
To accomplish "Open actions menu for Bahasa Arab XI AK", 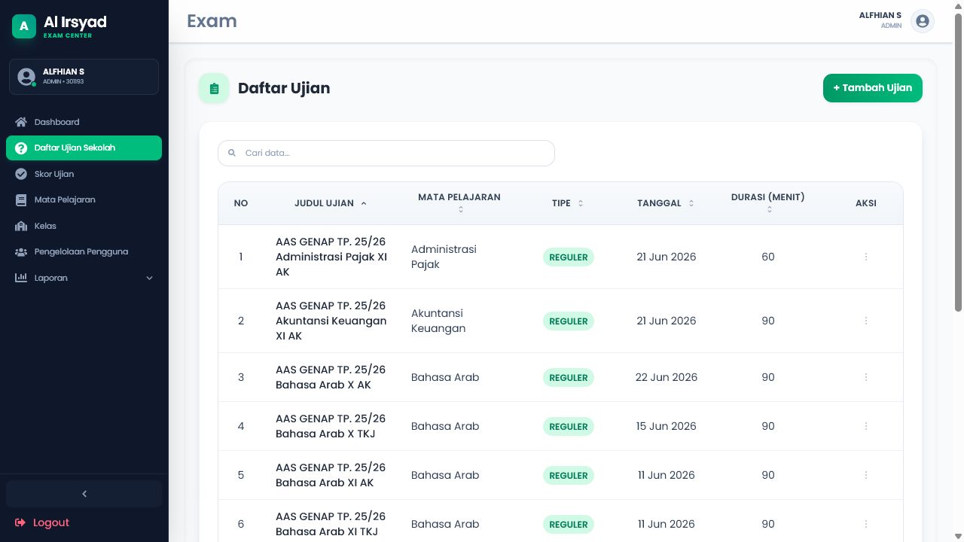I will coord(866,475).
